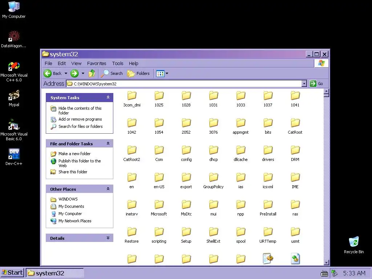Open the Views dropdown arrow
The height and width of the screenshot is (279, 372).
167,73
